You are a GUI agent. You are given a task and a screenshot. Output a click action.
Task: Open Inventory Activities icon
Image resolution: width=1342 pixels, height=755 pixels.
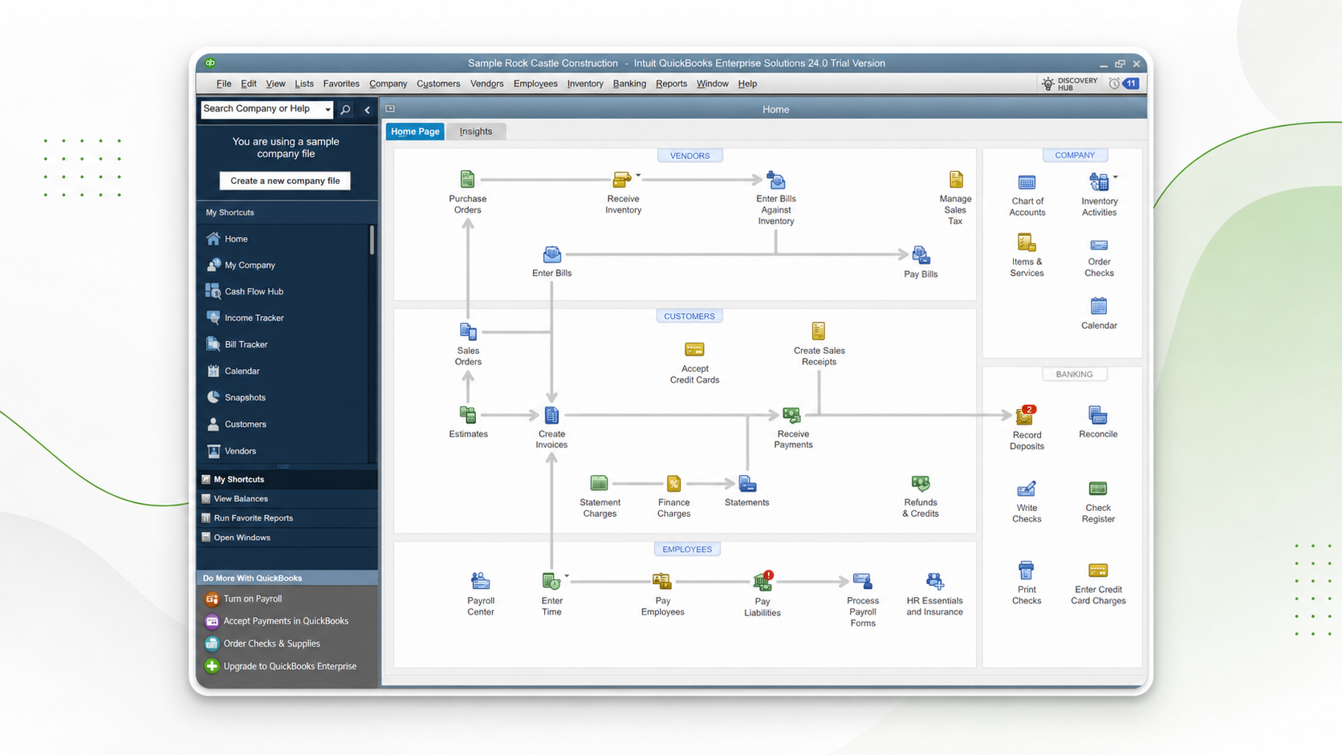click(1098, 182)
